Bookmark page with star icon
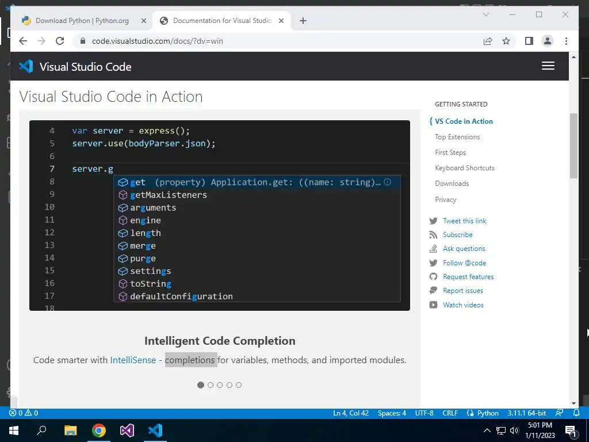This screenshot has width=589, height=442. [x=506, y=41]
